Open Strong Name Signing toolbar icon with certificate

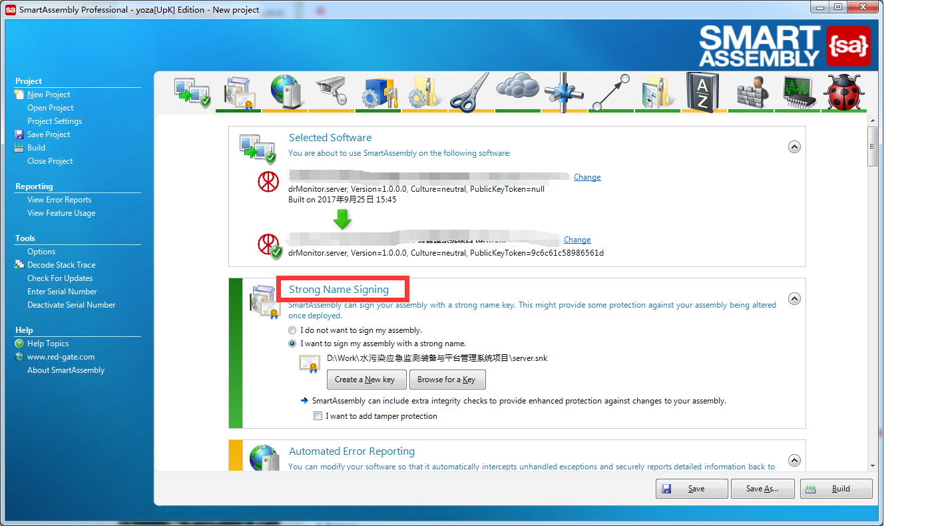(x=239, y=93)
